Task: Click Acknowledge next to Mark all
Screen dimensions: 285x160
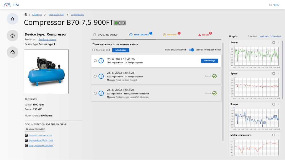Action: click(x=121, y=50)
